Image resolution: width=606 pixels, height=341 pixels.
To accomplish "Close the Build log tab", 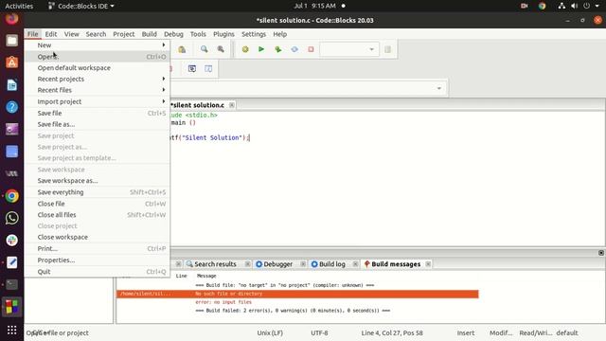I will click(x=355, y=264).
